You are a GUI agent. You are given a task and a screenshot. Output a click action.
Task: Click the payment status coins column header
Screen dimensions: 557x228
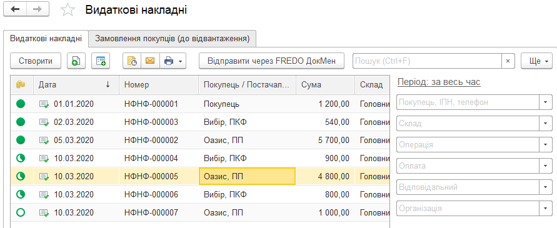point(21,84)
